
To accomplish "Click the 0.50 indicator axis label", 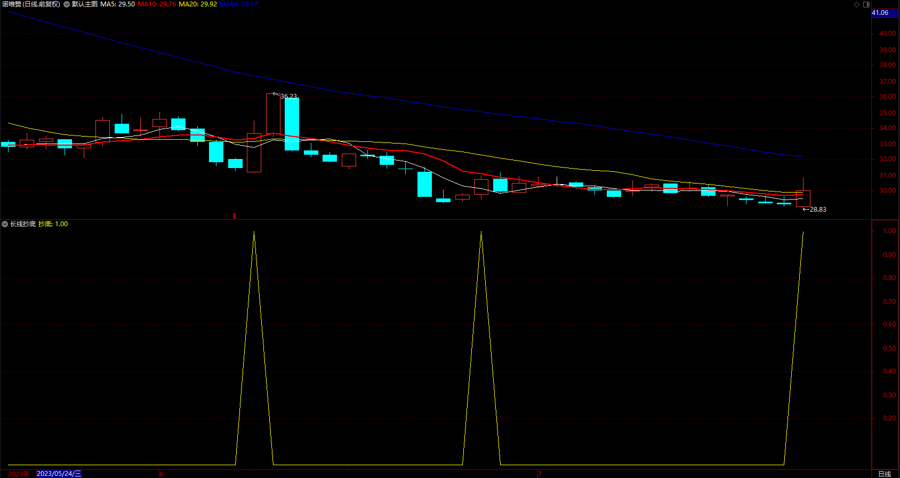I will [889, 348].
